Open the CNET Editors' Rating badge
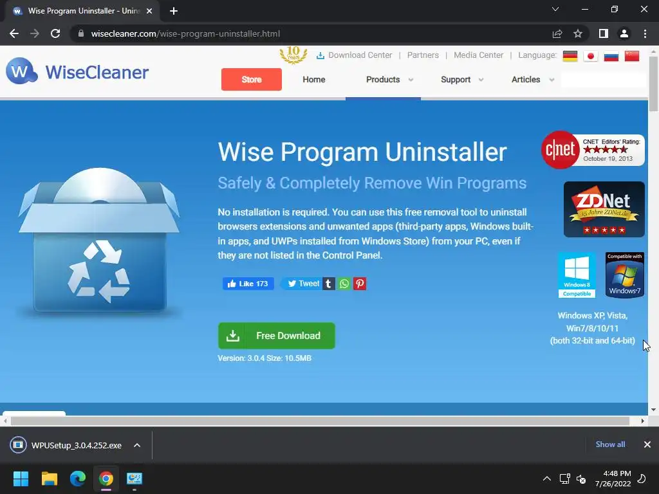This screenshot has width=659, height=494. click(x=593, y=150)
